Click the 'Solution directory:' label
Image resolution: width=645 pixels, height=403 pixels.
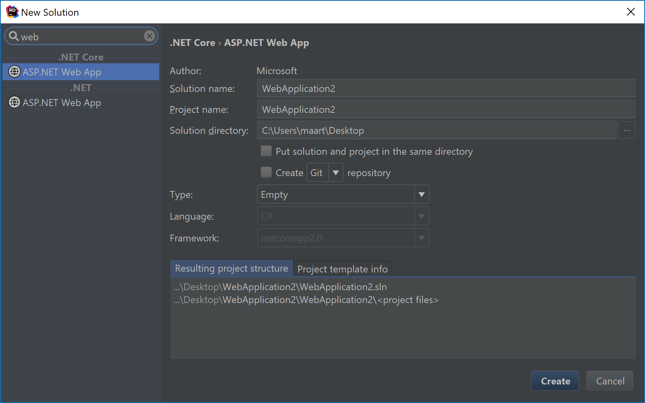[209, 131]
